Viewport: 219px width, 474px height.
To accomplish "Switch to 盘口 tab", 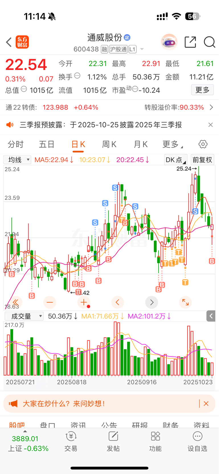I will click(x=48, y=425).
